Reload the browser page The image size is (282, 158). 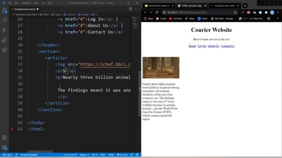(157, 12)
